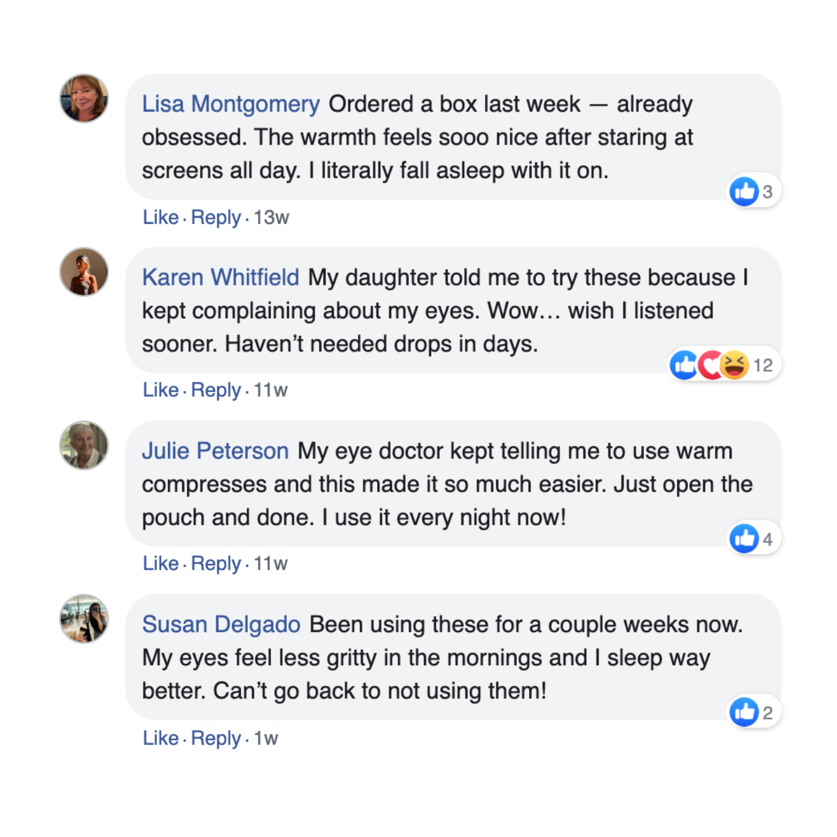Open the Lisa Montgomery name link
The width and height of the screenshot is (837, 837).
tap(231, 104)
